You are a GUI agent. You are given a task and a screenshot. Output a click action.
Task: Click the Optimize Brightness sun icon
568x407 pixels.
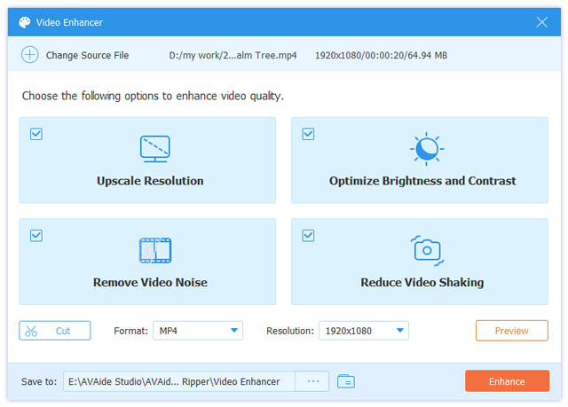[x=427, y=149]
